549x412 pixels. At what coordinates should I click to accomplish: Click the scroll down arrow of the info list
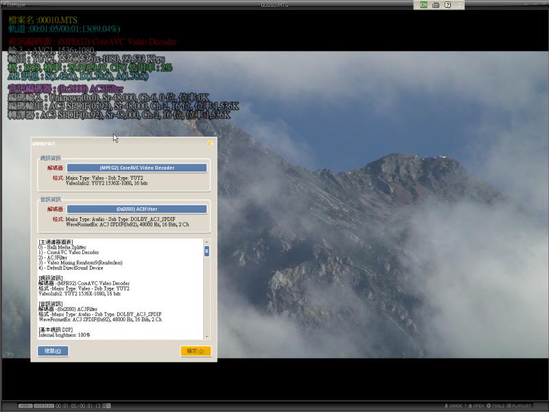tap(207, 335)
